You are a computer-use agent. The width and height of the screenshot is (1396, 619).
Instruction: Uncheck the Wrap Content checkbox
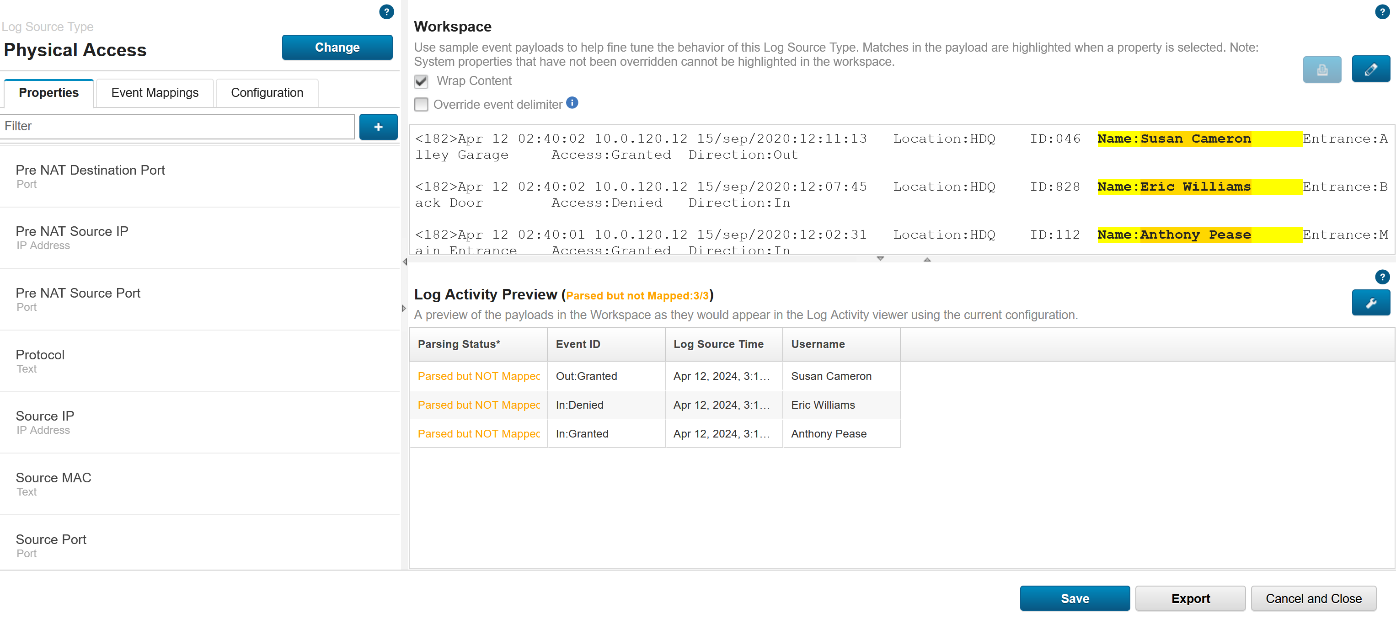coord(421,81)
